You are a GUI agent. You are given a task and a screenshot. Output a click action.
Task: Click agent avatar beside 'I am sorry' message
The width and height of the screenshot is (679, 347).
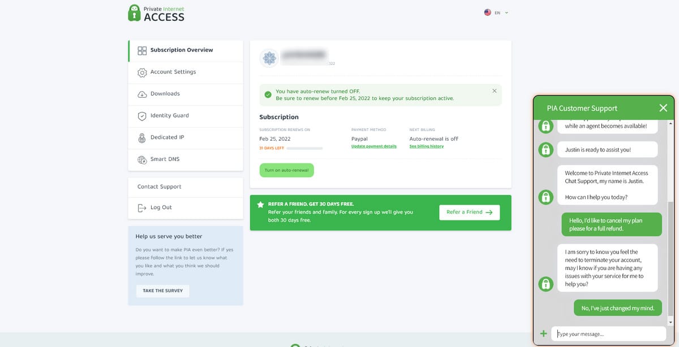[545, 284]
